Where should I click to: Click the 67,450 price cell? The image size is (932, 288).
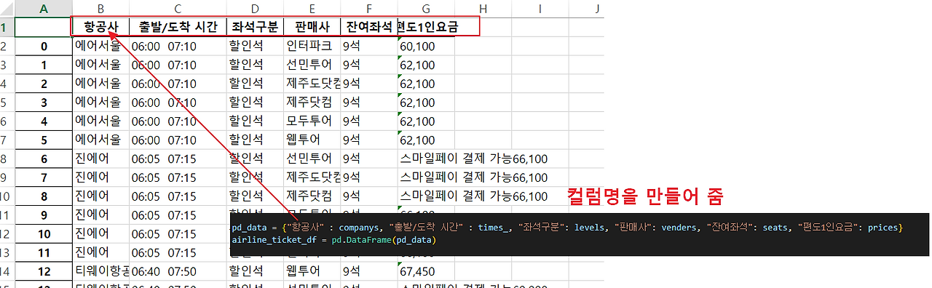pos(426,271)
